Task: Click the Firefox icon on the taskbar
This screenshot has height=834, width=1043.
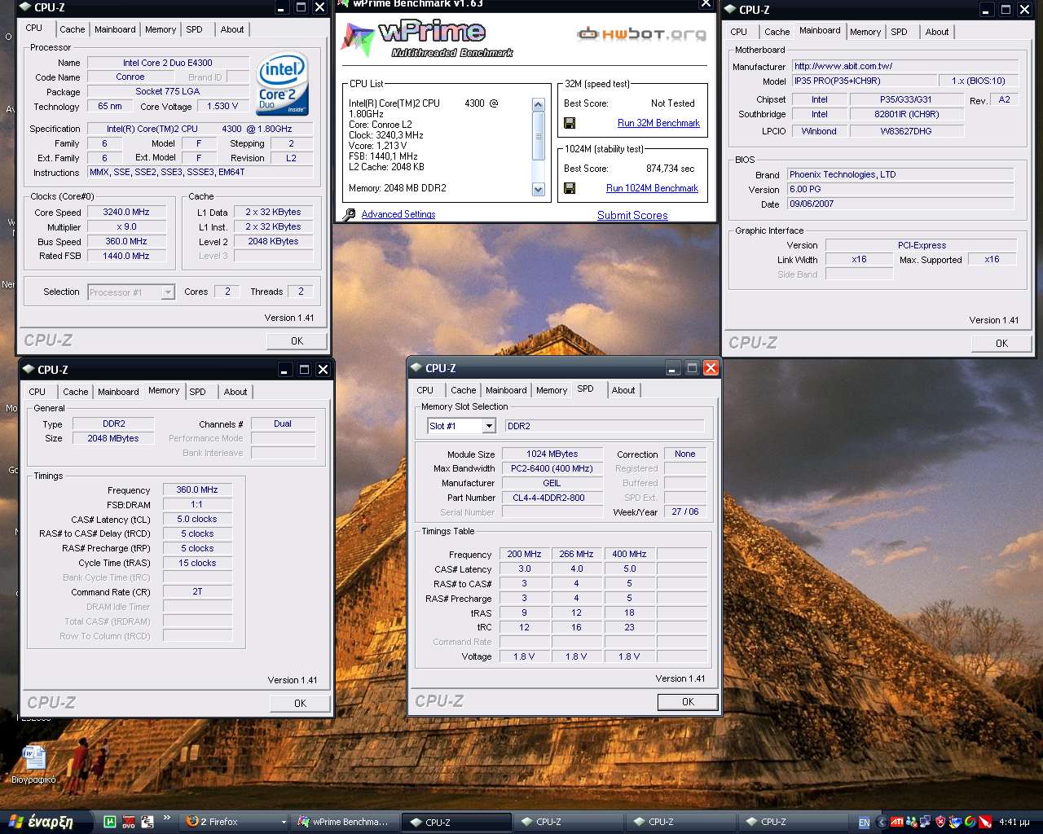Action: pos(192,822)
